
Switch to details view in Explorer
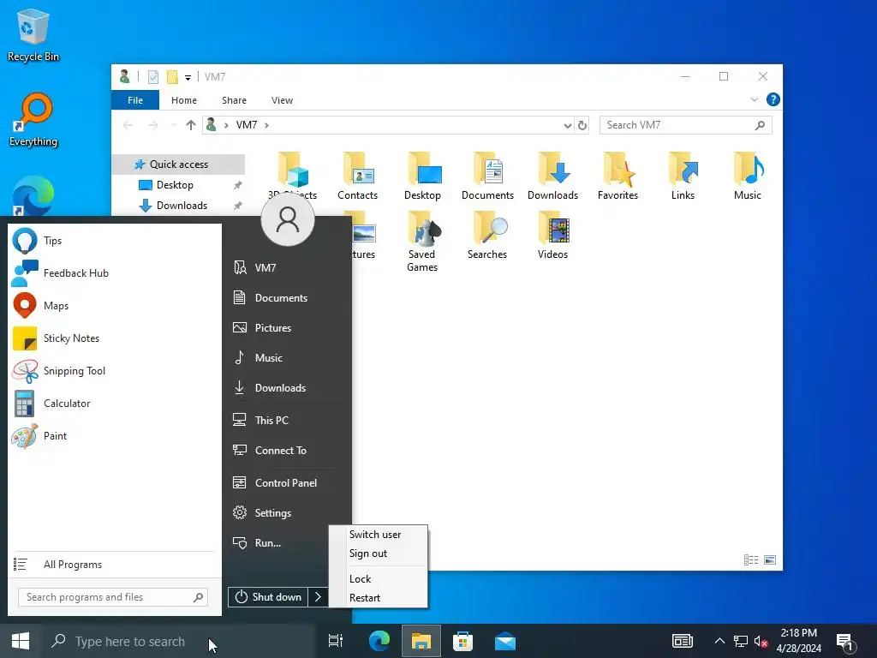point(751,560)
